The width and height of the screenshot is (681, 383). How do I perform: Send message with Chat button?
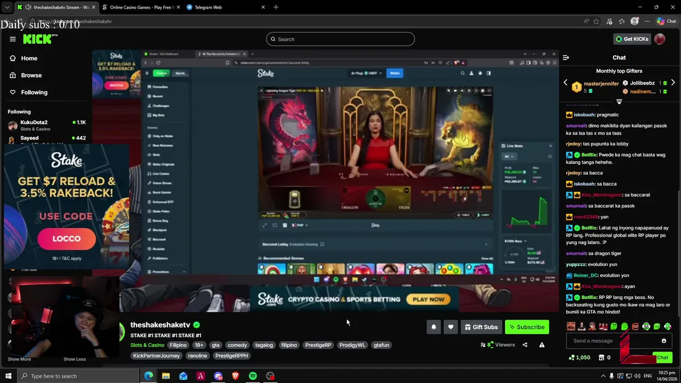[662, 357]
